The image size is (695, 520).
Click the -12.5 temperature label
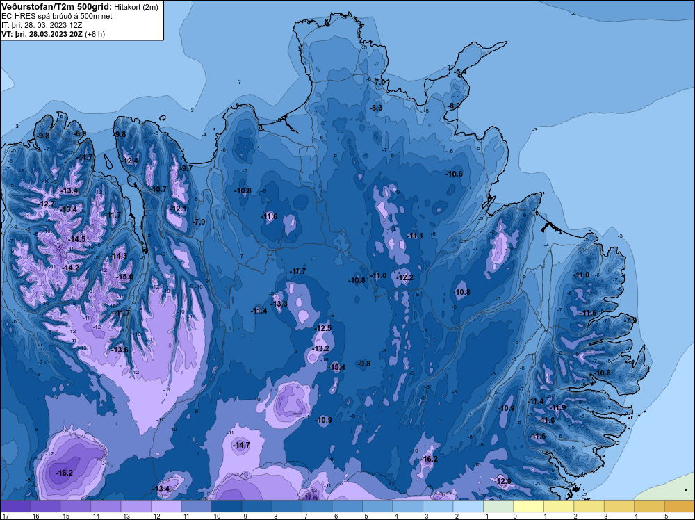[324, 329]
